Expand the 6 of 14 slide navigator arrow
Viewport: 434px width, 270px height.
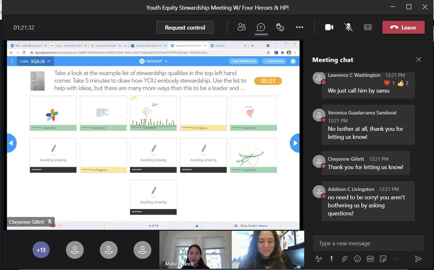pos(197,226)
